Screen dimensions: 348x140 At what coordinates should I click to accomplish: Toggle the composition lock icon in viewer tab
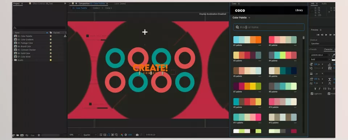(x=76, y=4)
